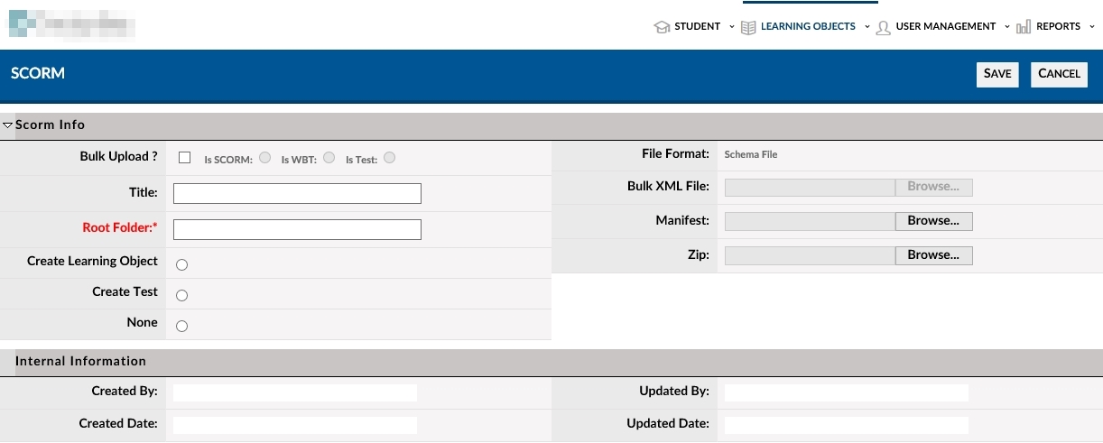Click the Updated By field
The width and height of the screenshot is (1103, 443).
coord(847,392)
